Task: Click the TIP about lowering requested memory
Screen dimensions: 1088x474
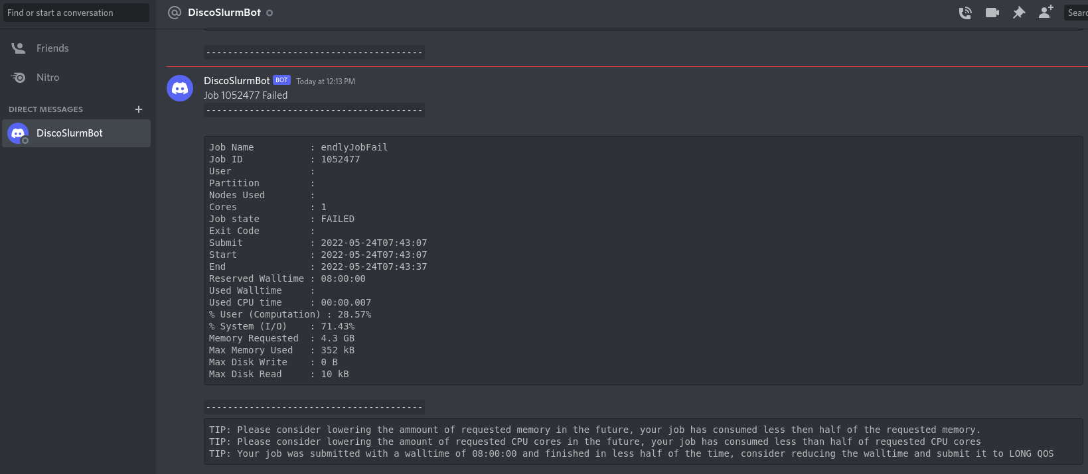Action: 594,430
